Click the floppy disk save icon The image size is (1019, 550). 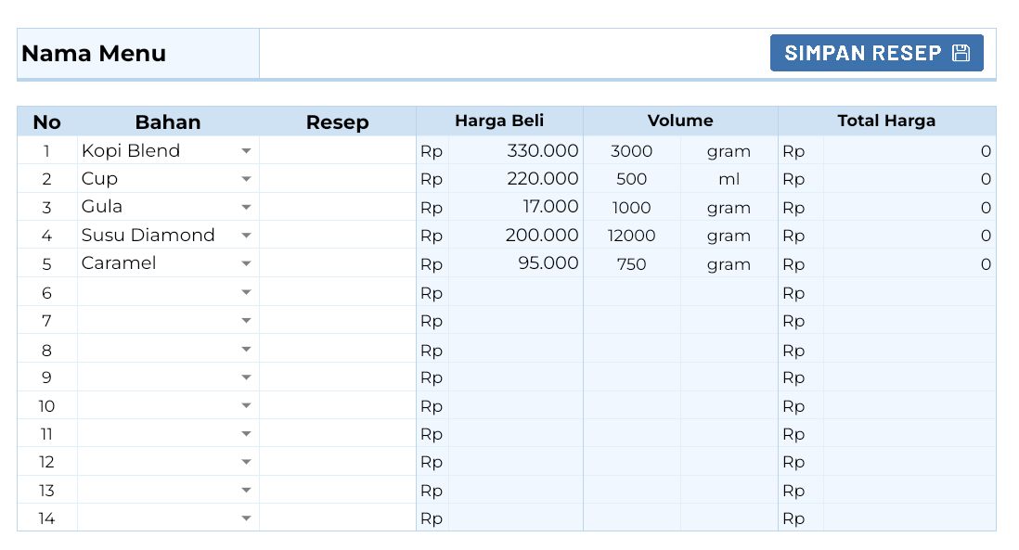pyautogui.click(x=961, y=53)
